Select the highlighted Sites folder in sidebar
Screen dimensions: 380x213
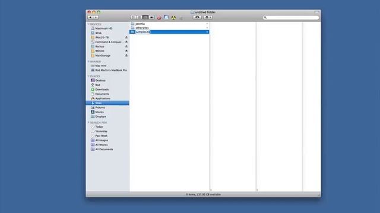pyautogui.click(x=107, y=103)
